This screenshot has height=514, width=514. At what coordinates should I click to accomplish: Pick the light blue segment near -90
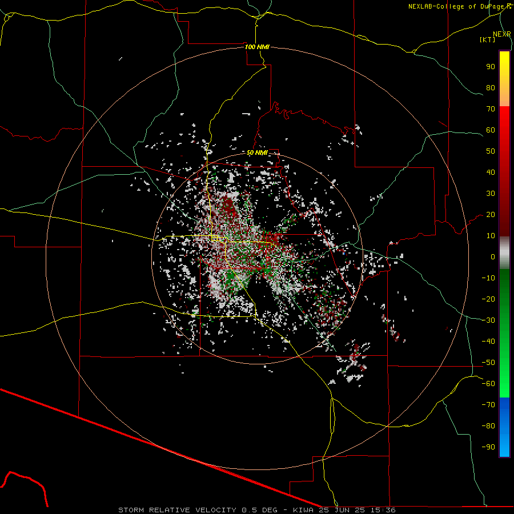tap(504, 446)
